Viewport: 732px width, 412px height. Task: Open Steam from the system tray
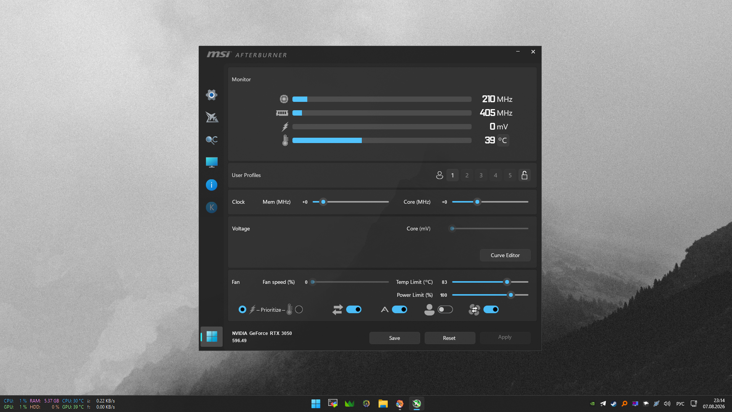coord(613,404)
